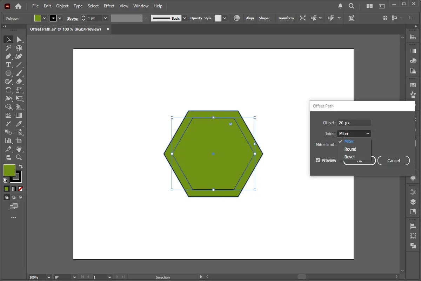Select the Eyedropper tool
Viewport: 421px width, 281px height.
[x=19, y=124]
